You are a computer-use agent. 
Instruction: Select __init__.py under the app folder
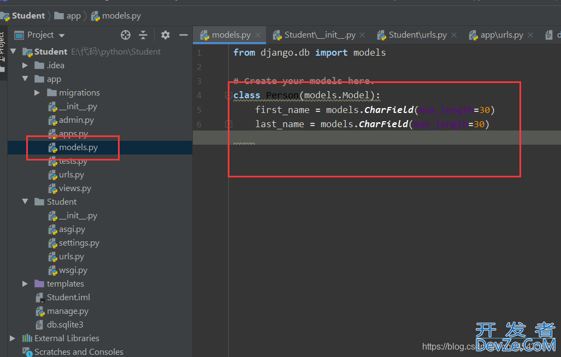click(78, 106)
